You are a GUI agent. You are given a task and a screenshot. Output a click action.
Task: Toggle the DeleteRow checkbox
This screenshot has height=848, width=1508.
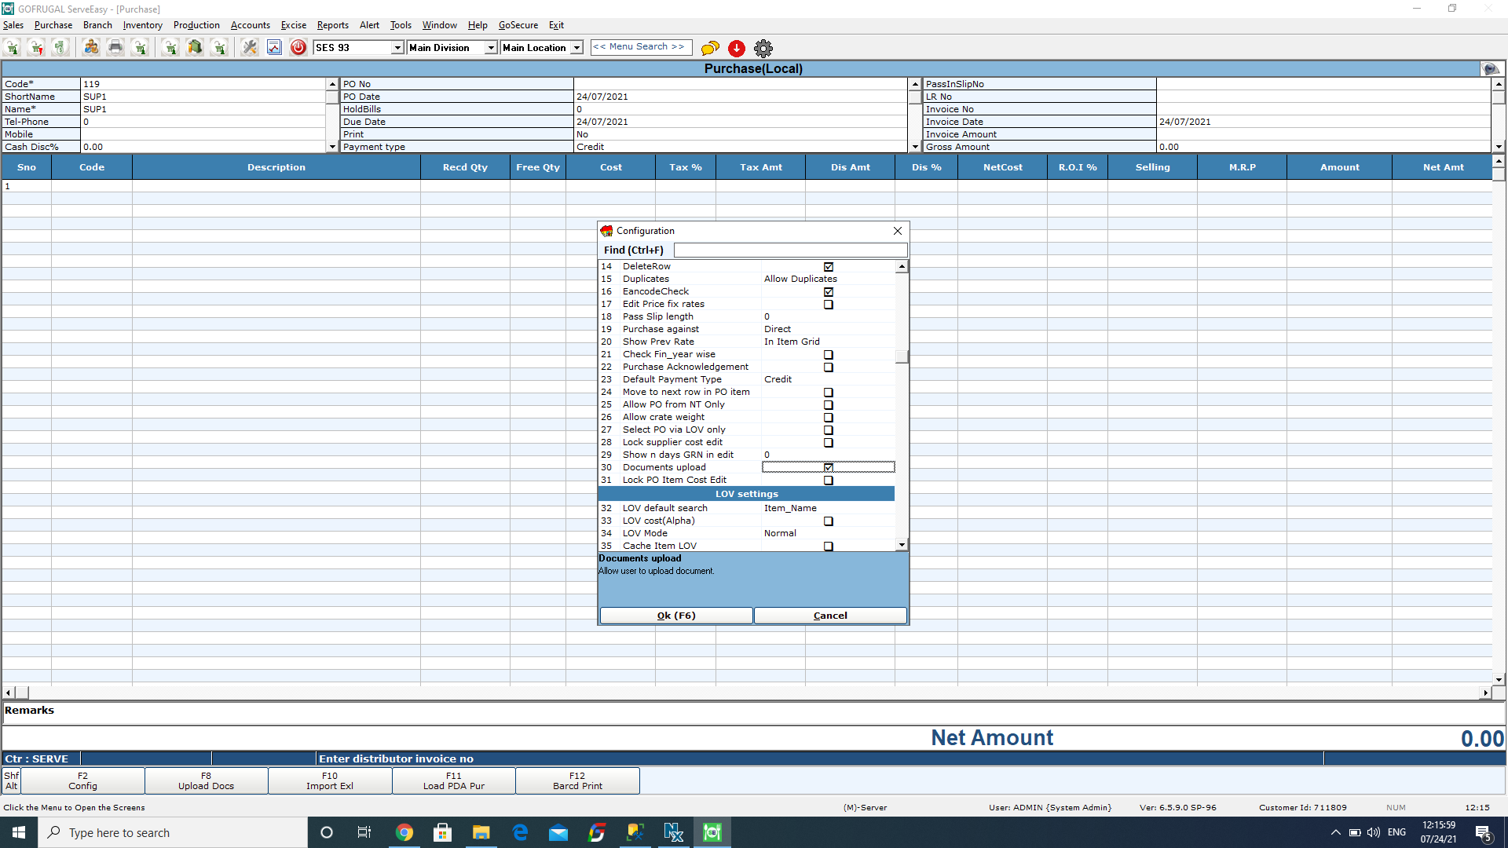tap(829, 267)
